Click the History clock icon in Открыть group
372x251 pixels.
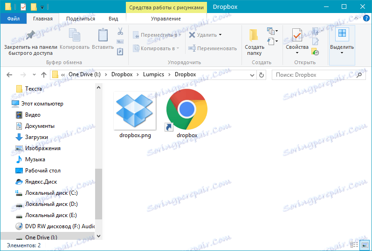pos(315,52)
